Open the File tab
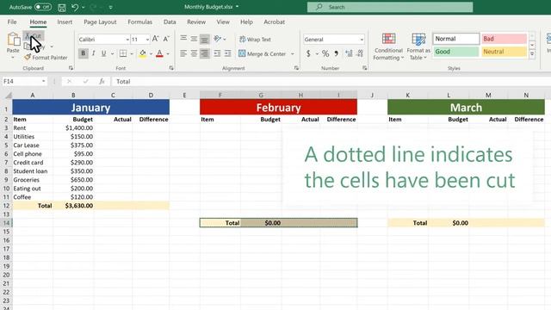 12,22
